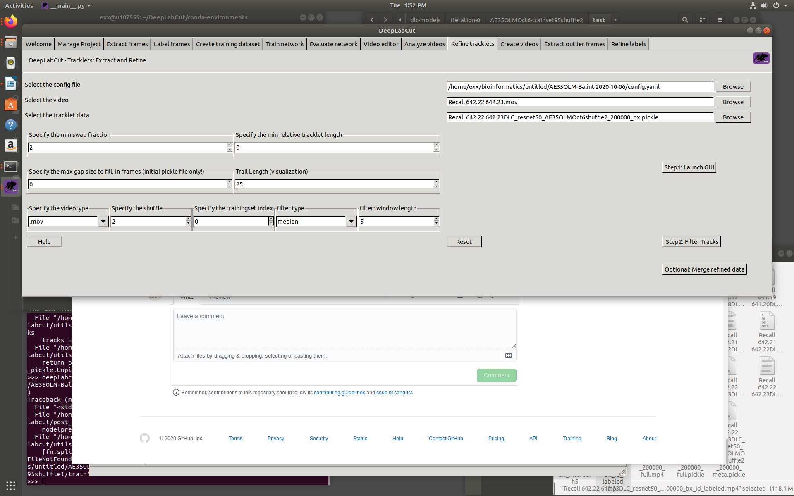Screen dimensions: 794x496
Task: Open network status icon in top bar
Action: (x=753, y=6)
